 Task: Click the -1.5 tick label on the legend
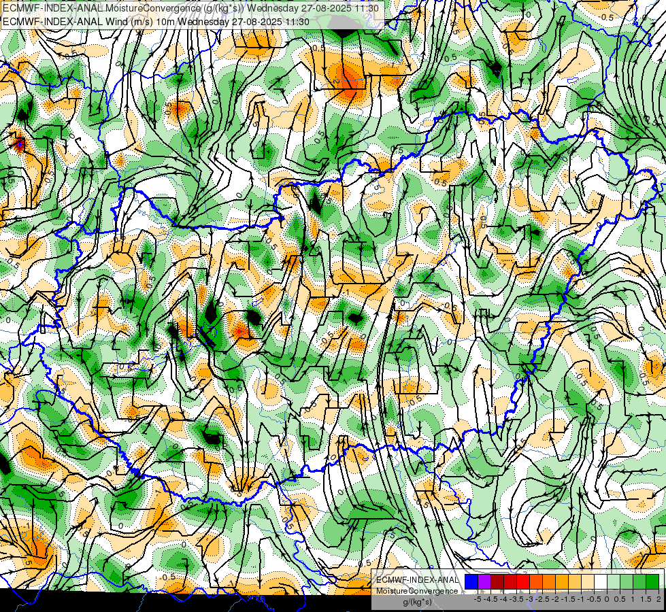pyautogui.click(x=568, y=599)
